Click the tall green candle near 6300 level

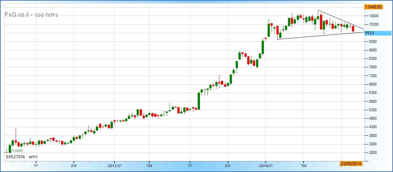(199, 101)
